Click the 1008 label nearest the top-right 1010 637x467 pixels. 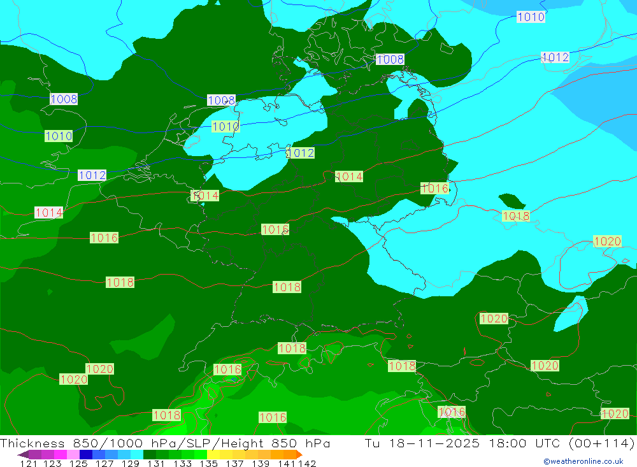(390, 60)
